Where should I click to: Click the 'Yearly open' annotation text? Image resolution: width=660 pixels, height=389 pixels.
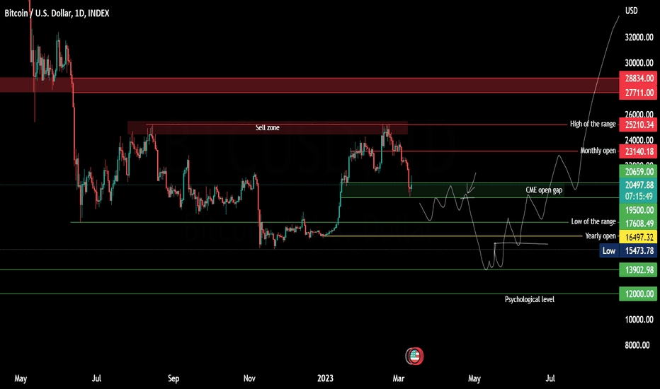pyautogui.click(x=601, y=236)
